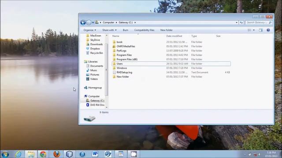Click the 4 KB size value

click(227, 72)
